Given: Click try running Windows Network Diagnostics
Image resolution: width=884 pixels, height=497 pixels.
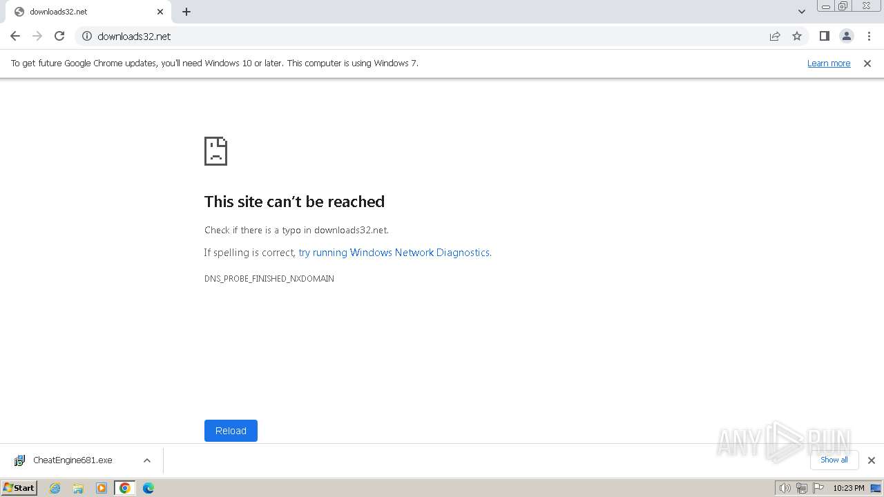Looking at the screenshot, I should coord(394,253).
